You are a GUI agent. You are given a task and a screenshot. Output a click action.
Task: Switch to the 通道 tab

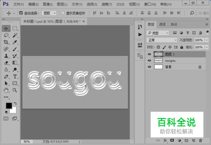162,24
